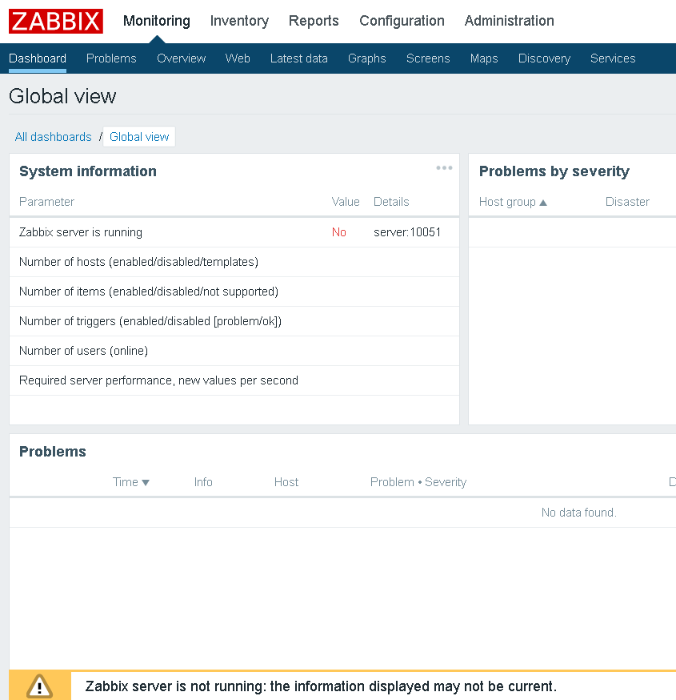Click the Problem • Severity column header

(418, 481)
